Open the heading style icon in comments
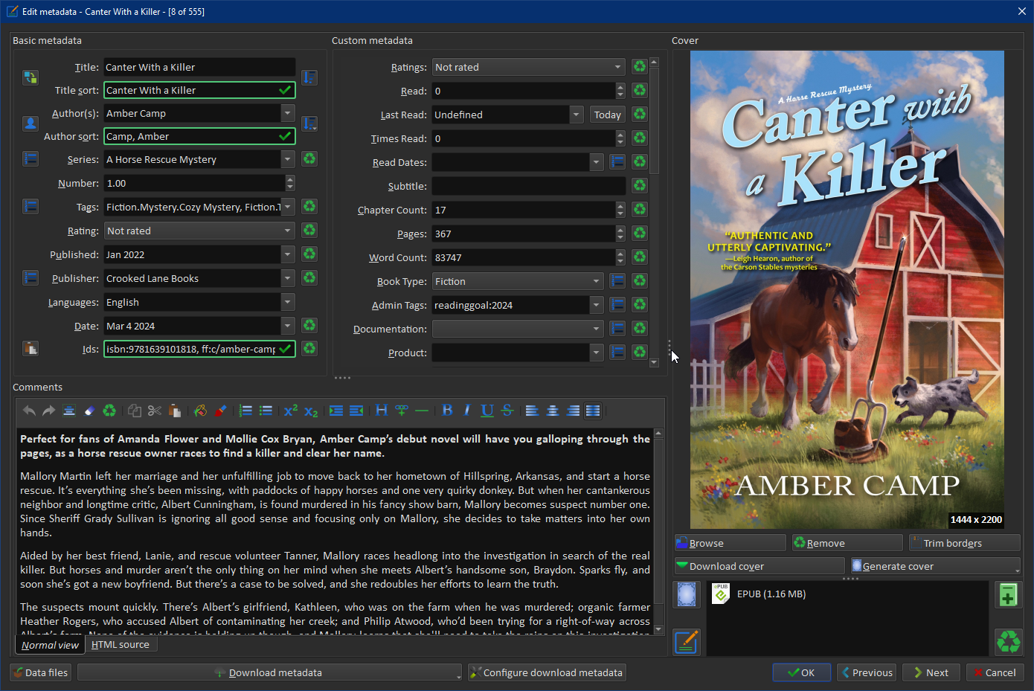This screenshot has height=691, width=1034. pos(382,411)
